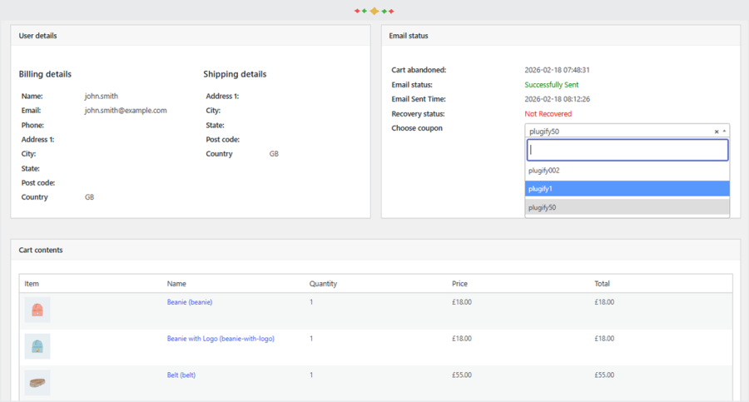749x402 pixels.
Task: Click the Email Sent Time label
Action: click(x=419, y=99)
